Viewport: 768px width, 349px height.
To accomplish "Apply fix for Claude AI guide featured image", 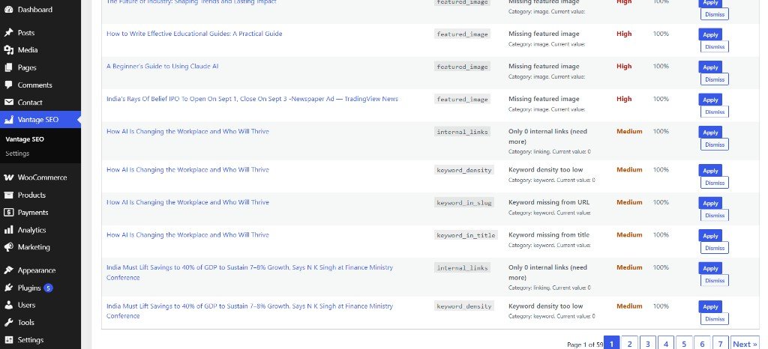I will tap(710, 67).
